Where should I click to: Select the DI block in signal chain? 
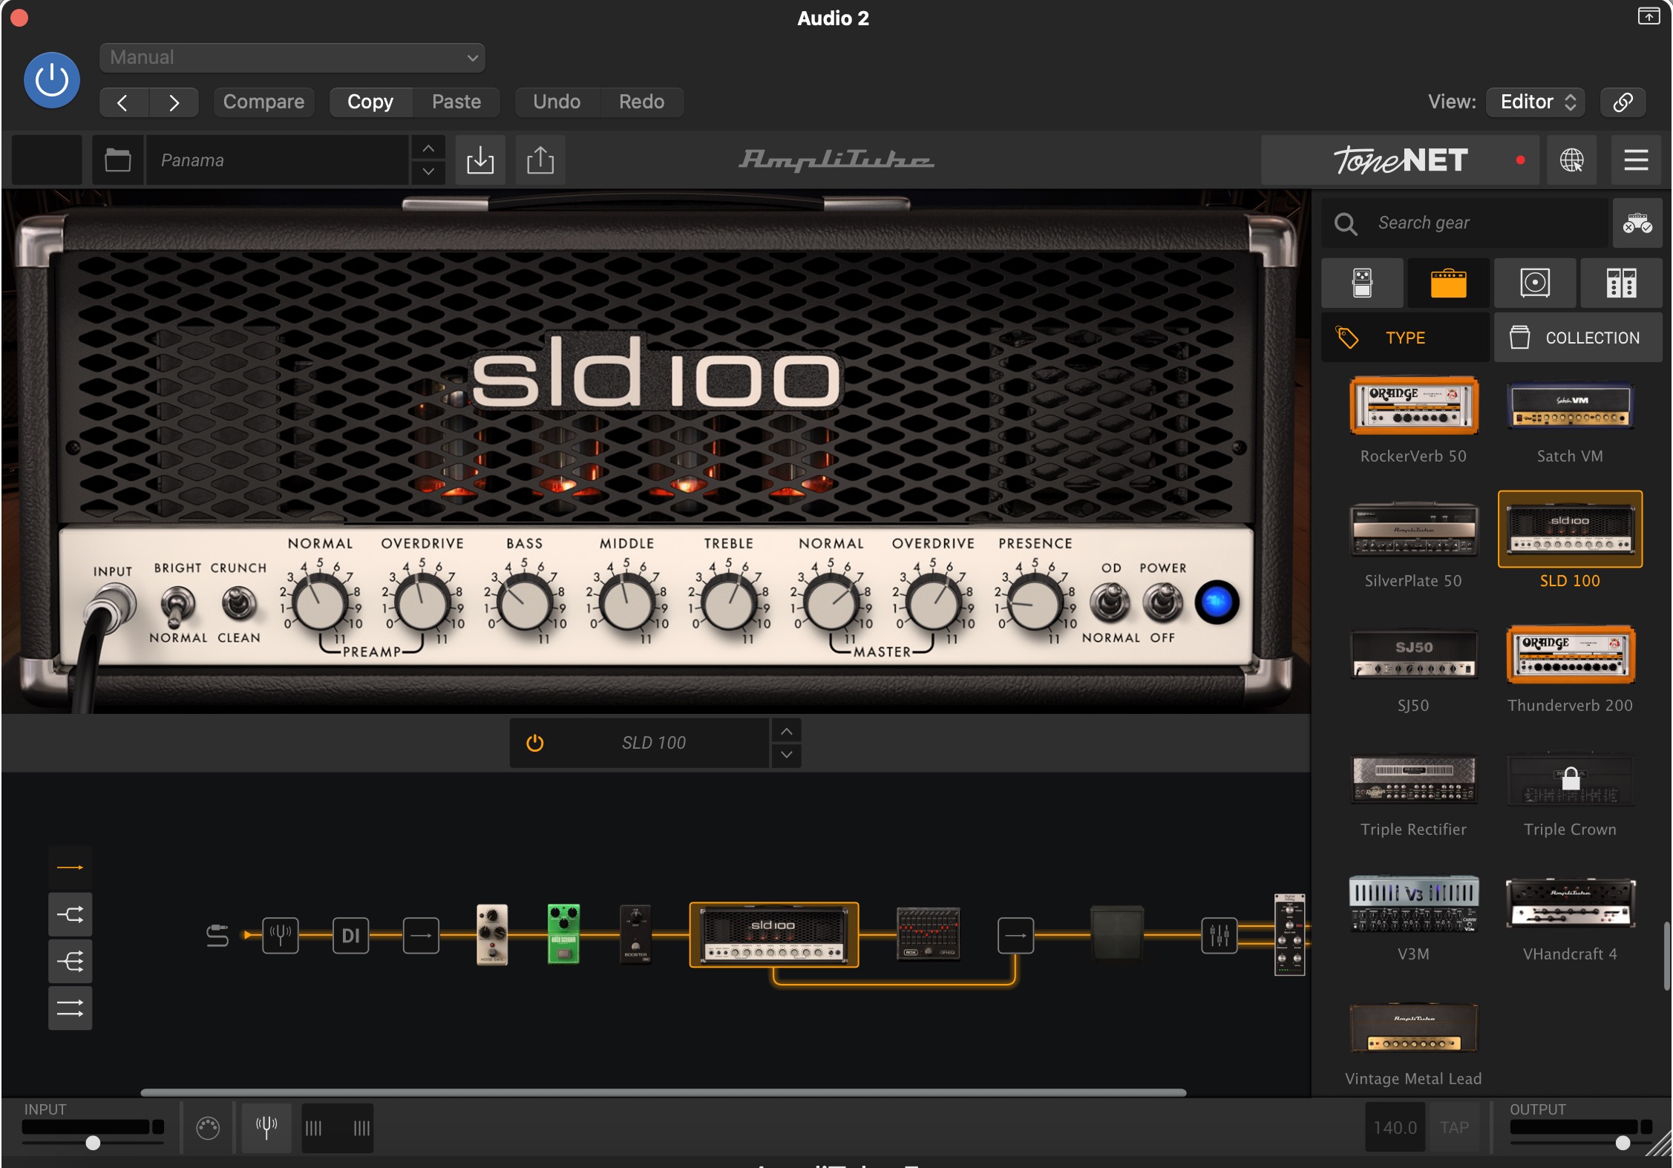click(x=351, y=936)
